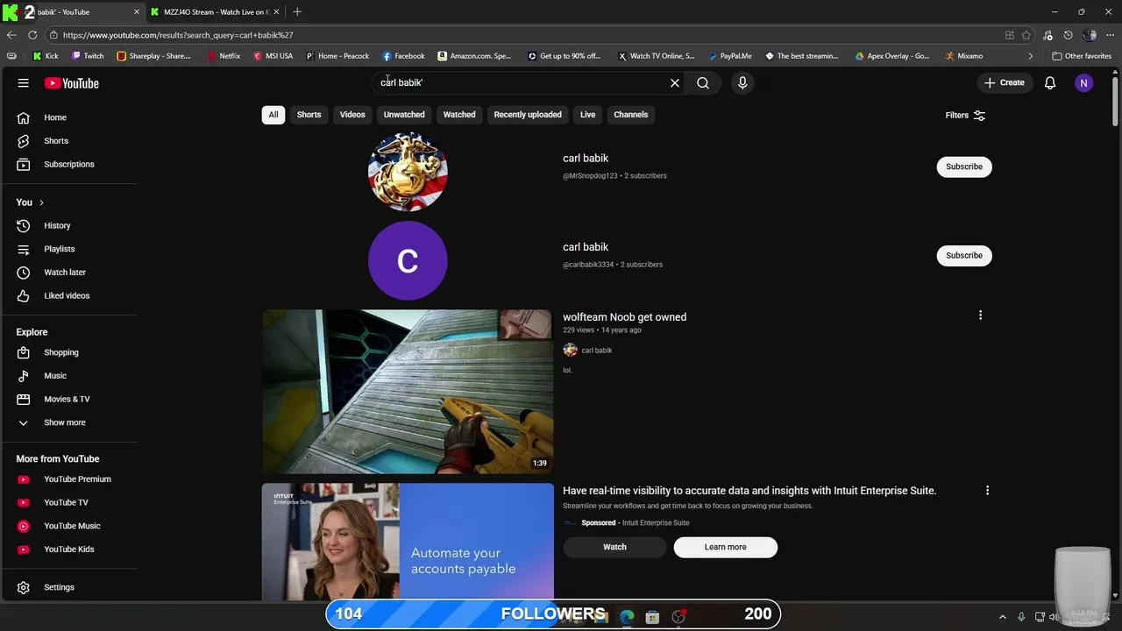The width and height of the screenshot is (1122, 631).
Task: Clear the search box with the X
Action: [x=675, y=82]
